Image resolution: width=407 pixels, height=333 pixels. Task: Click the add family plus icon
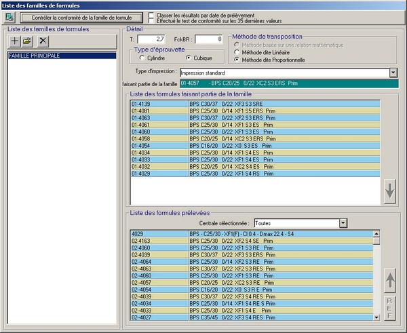(x=14, y=42)
